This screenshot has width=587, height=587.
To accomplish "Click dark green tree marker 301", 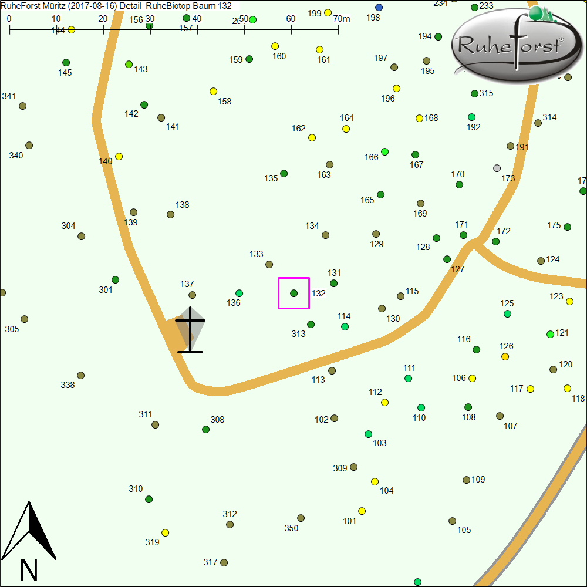I will coord(116,279).
